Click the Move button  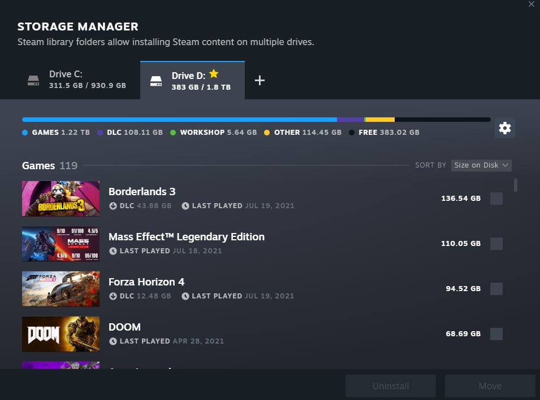490,386
